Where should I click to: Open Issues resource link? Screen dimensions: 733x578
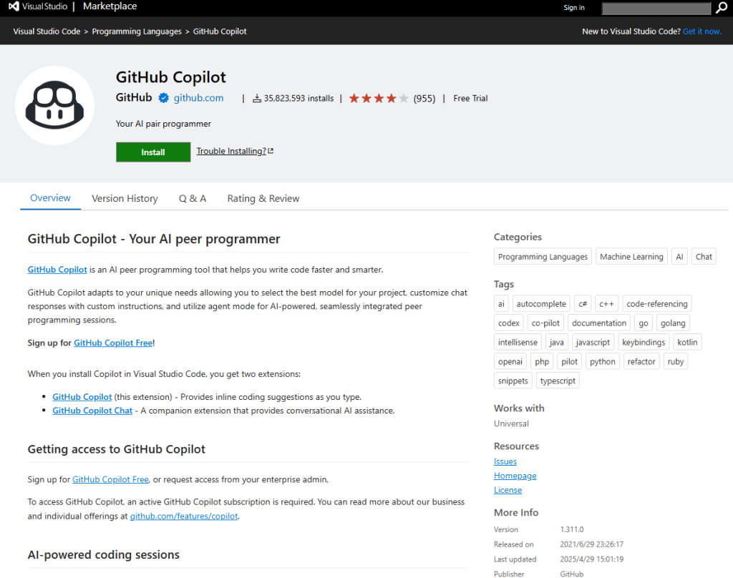pyautogui.click(x=505, y=461)
